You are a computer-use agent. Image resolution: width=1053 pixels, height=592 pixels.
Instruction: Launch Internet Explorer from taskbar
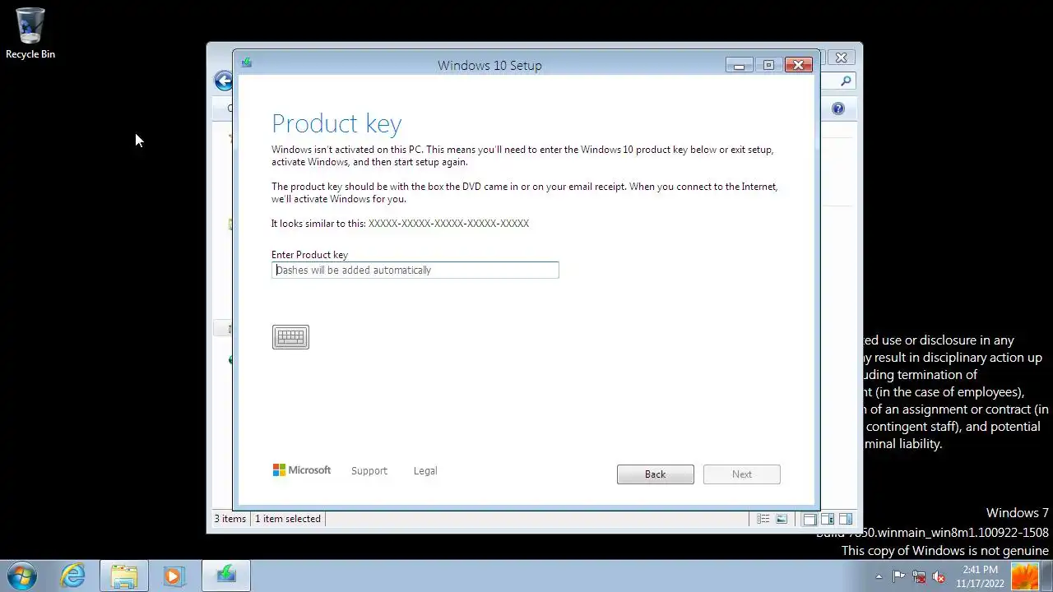[x=73, y=576]
